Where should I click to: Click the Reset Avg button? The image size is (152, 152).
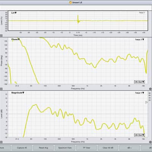pyautogui.click(x=43, y=148)
